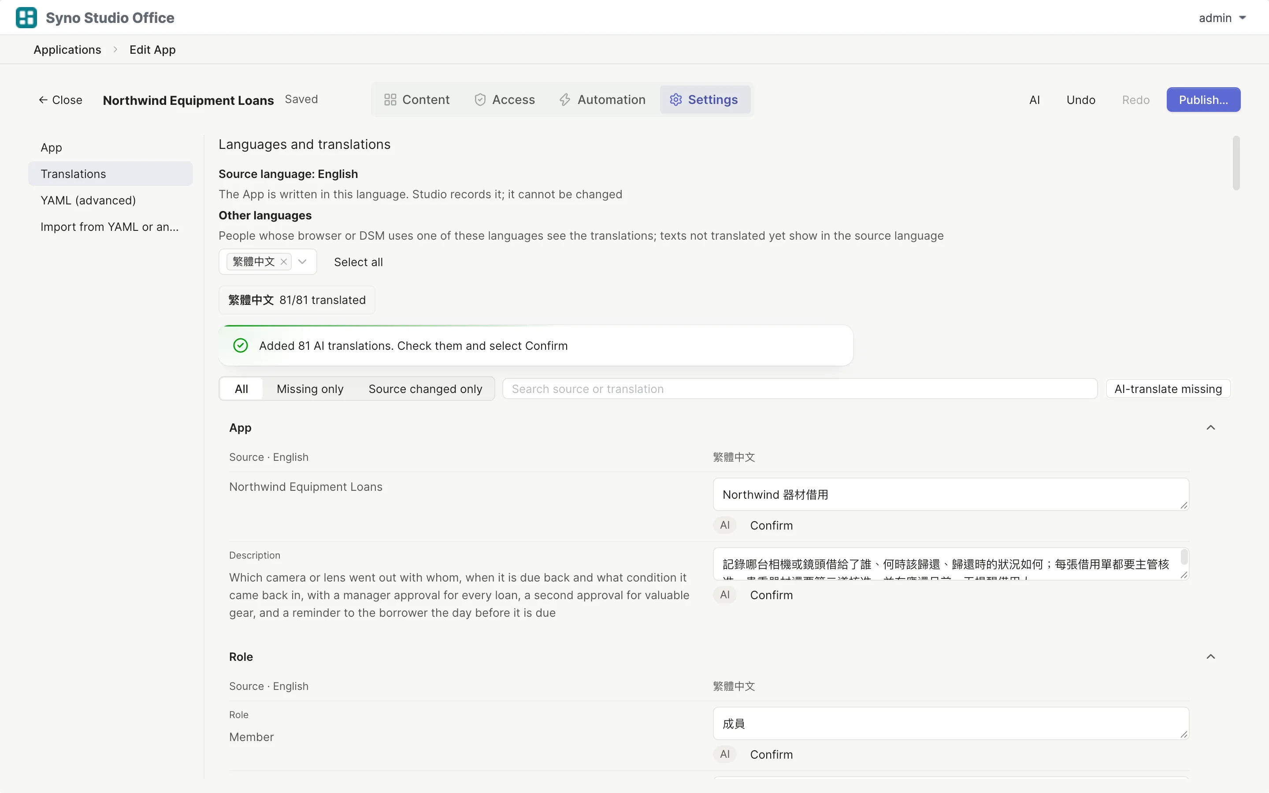Open YAML (advanced) in sidebar
Viewport: 1269px width, 793px height.
(x=111, y=200)
